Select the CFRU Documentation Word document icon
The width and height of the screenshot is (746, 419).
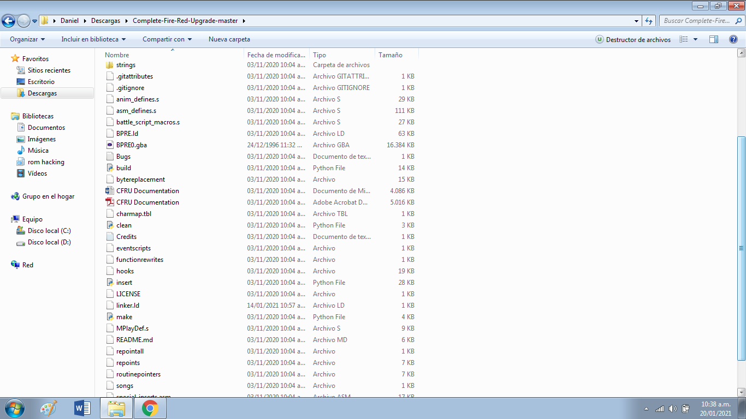(x=110, y=191)
